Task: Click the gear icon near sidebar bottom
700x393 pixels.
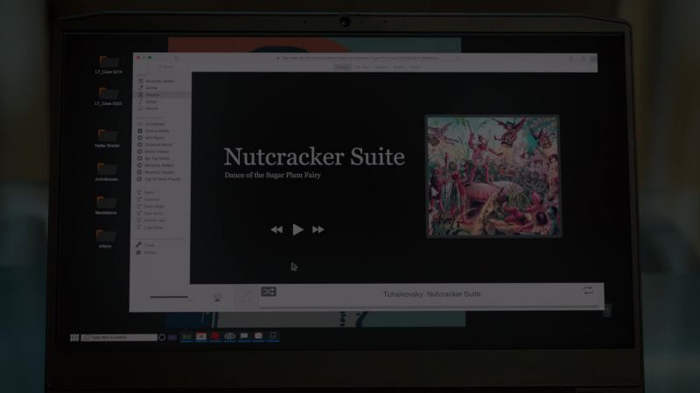Action: (x=138, y=252)
